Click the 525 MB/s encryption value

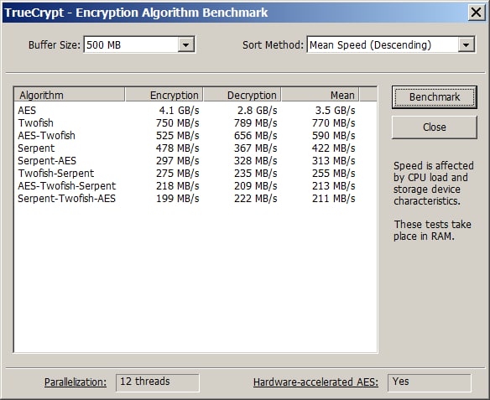(x=178, y=136)
